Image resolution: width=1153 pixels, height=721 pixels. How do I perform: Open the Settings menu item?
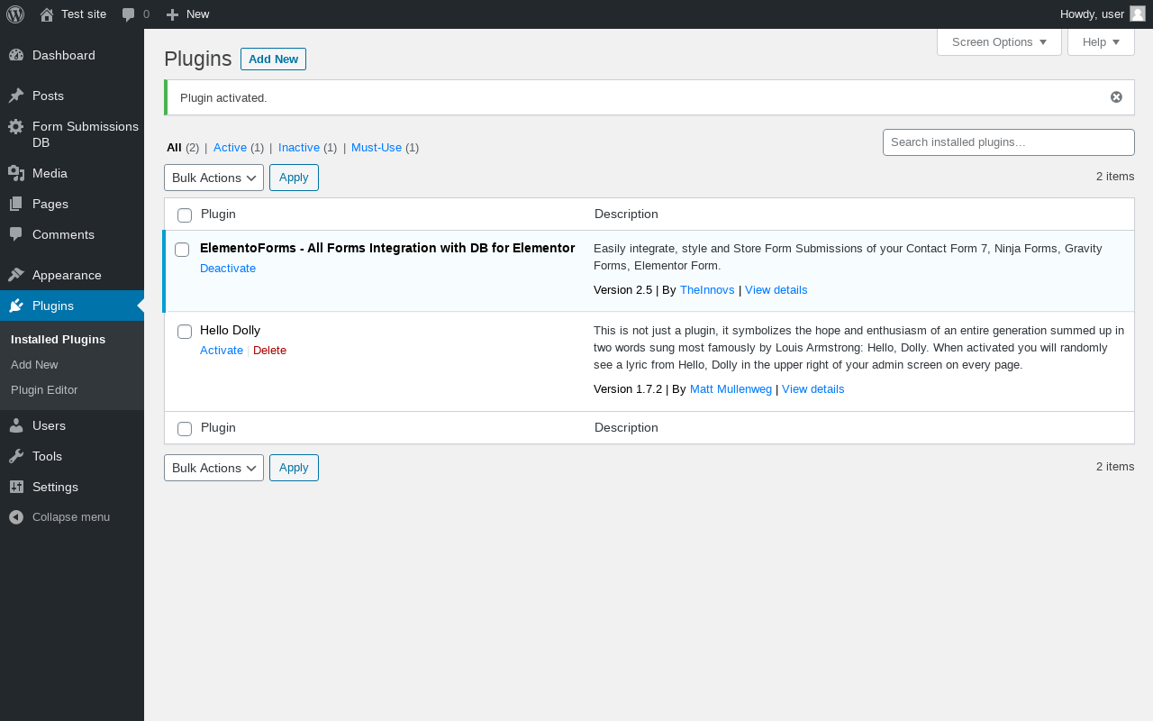72,487
